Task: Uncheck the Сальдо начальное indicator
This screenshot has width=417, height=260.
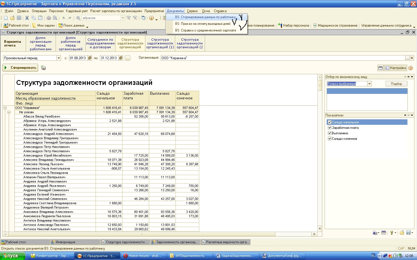Action: point(330,122)
